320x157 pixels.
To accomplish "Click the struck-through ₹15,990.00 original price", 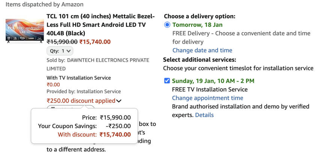I will point(62,42).
